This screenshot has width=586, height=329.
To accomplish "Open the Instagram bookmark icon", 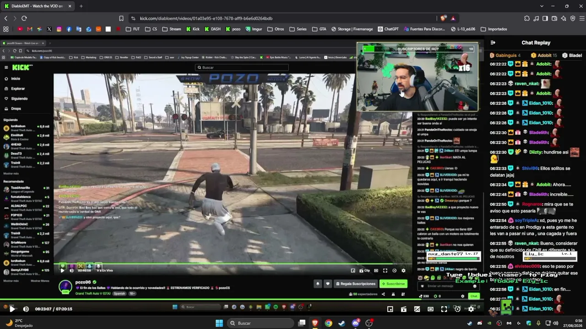I will 59,29.
